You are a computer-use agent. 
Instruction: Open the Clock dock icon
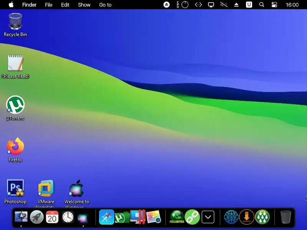click(x=68, y=217)
